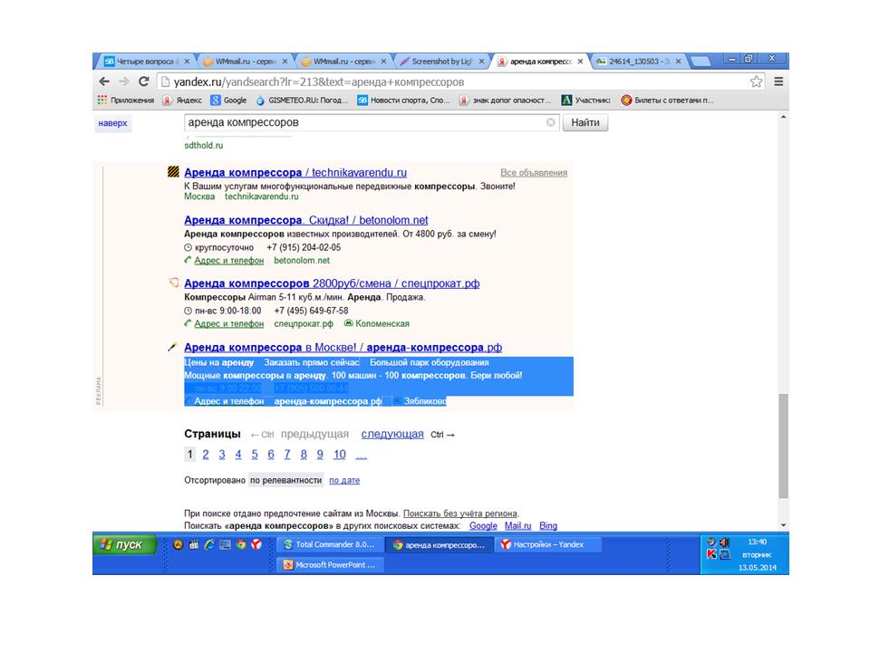Viewport: 870px width, 652px height.
Task: Open the Билеты с ответами bookmark
Action: coord(668,101)
